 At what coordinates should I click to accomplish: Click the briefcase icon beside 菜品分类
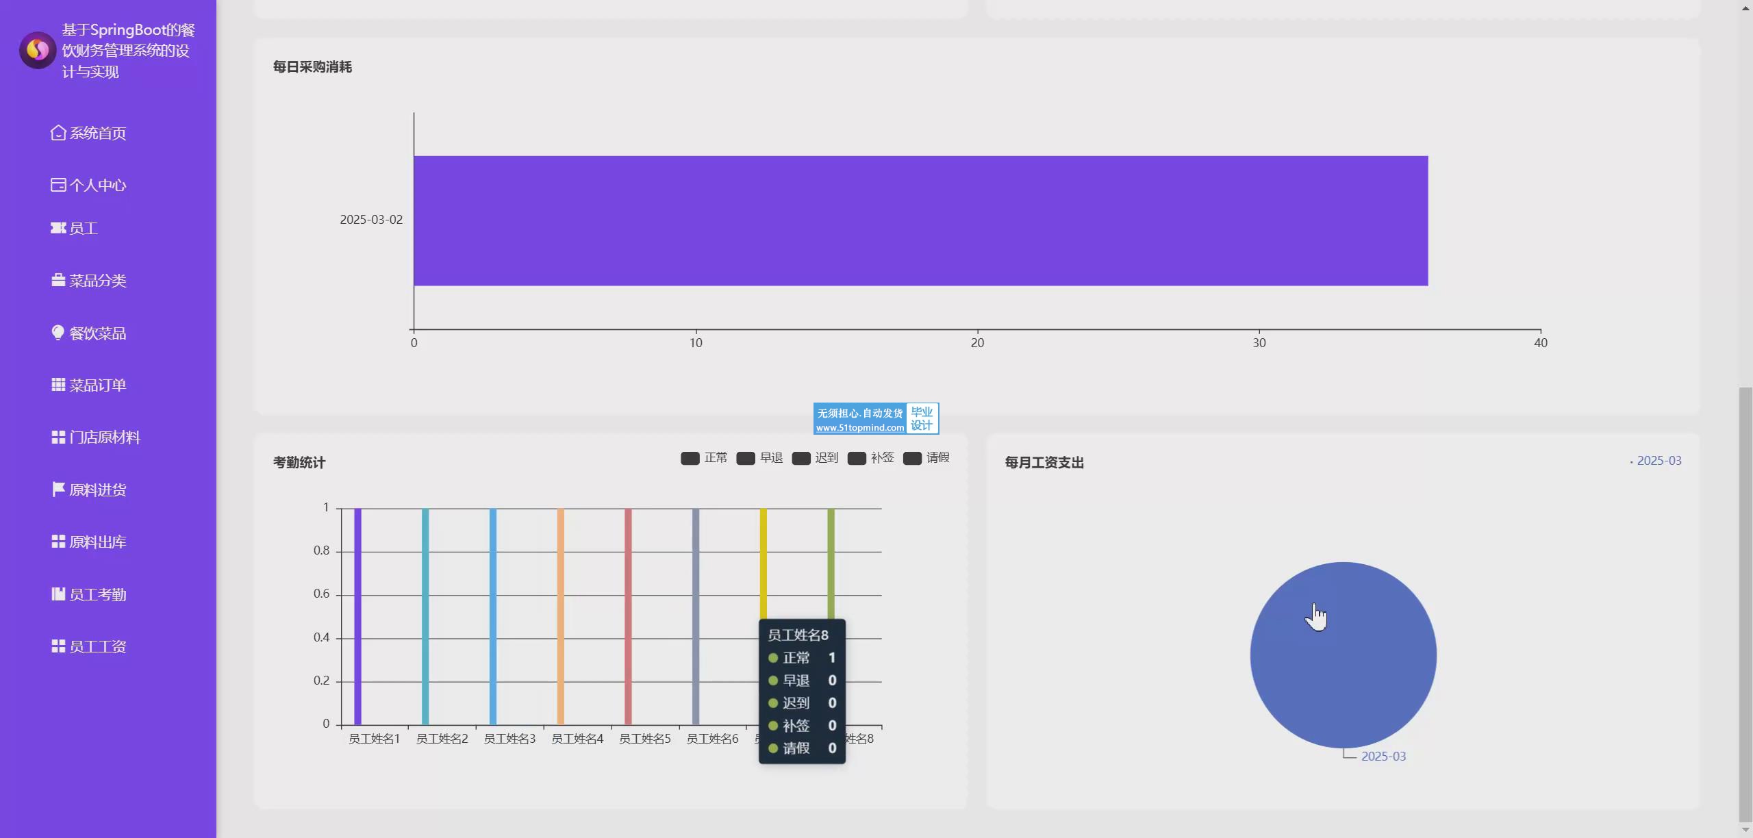pos(58,281)
